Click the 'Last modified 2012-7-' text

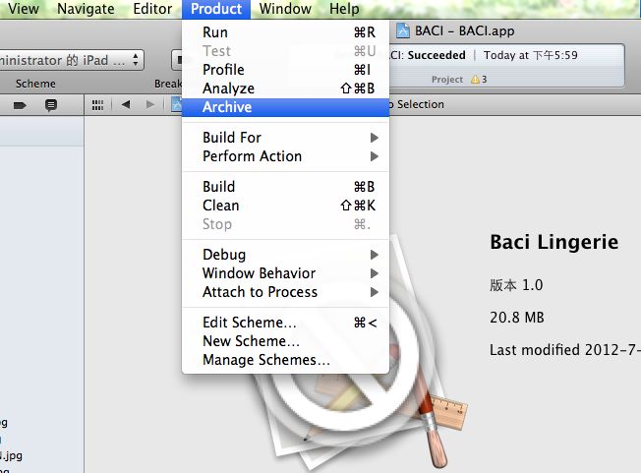coord(565,350)
